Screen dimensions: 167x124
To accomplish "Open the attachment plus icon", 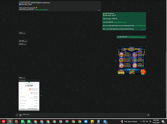I will click(17, 115).
